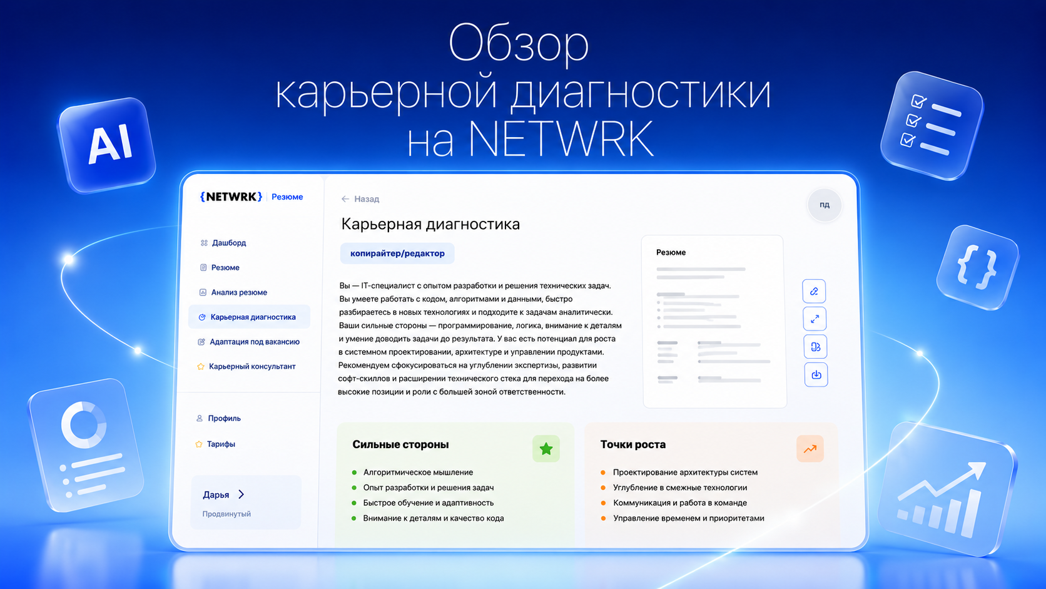1046x589 pixels.
Task: Download the resume with the download icon
Action: point(816,375)
